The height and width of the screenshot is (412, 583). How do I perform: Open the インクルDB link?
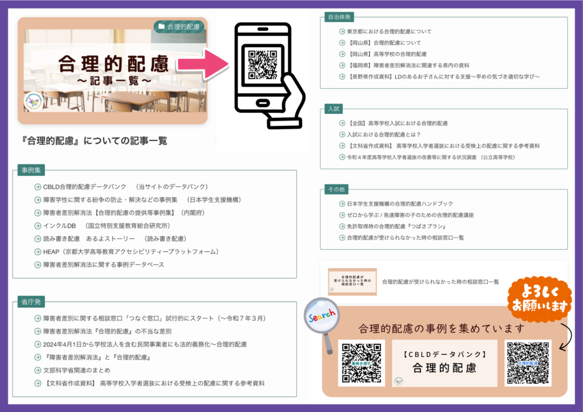pos(64,226)
